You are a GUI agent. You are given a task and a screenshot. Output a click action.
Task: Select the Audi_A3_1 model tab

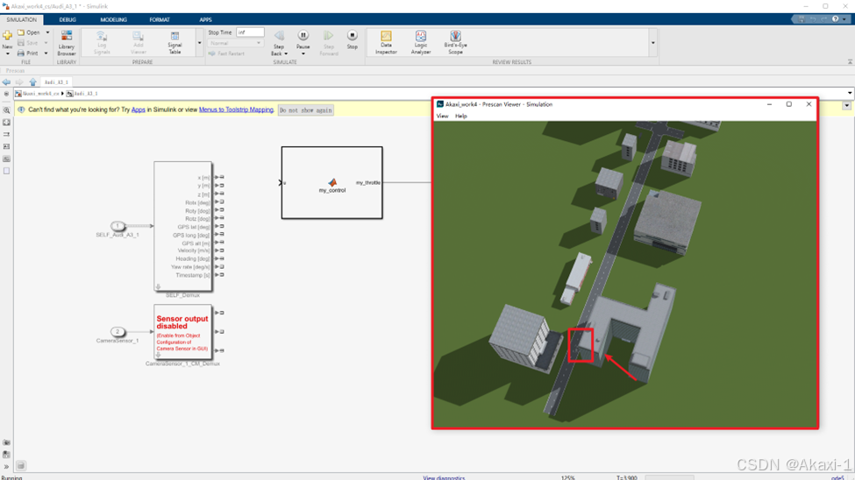[x=56, y=82]
